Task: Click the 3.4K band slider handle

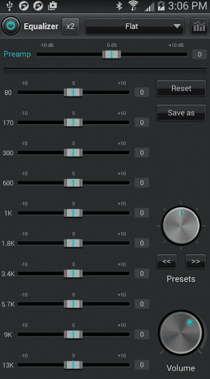Action: 73,273
